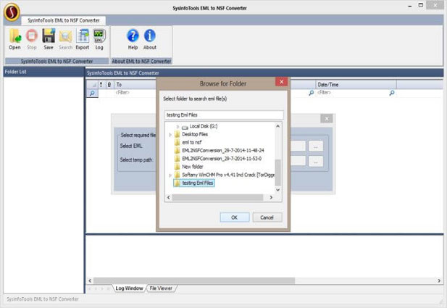
Task: Open the Log viewer icon
Action: [x=99, y=39]
